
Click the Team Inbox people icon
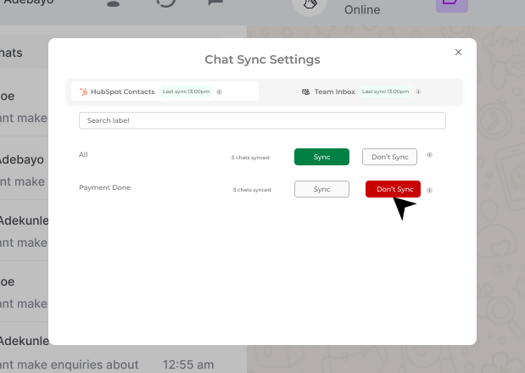305,92
